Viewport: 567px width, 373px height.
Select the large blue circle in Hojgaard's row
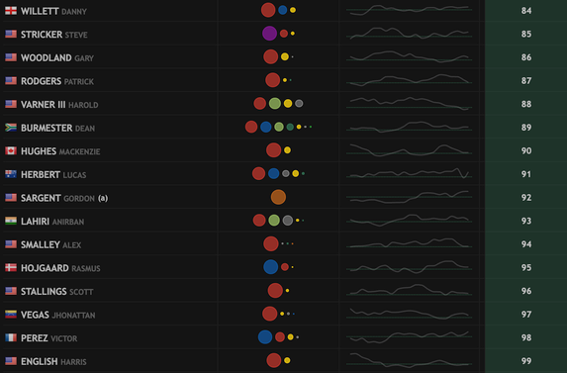tap(271, 267)
